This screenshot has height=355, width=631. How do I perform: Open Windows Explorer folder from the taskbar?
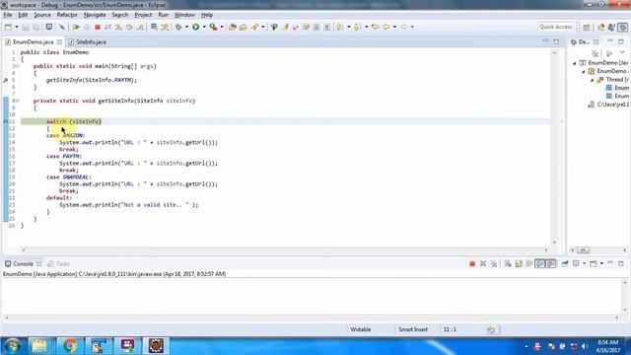coord(39,346)
